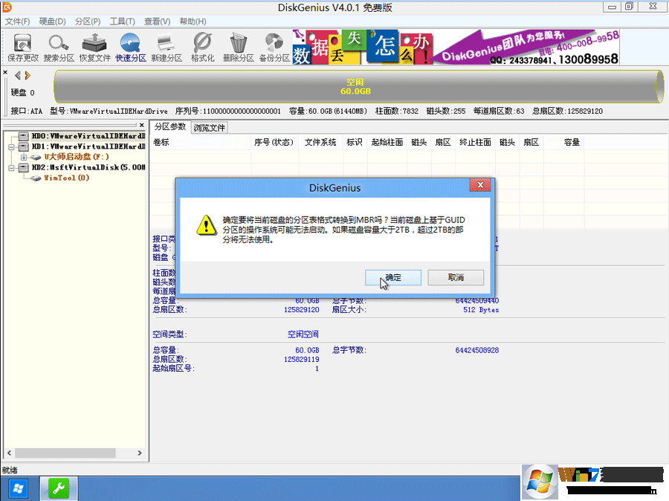Open the 工具(T) menu
The image size is (669, 501).
121,21
